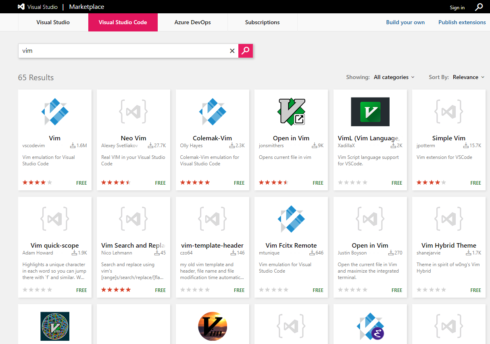This screenshot has height=344, width=490.
Task: Click jonsmithers Open in Vim logo
Action: point(291,112)
